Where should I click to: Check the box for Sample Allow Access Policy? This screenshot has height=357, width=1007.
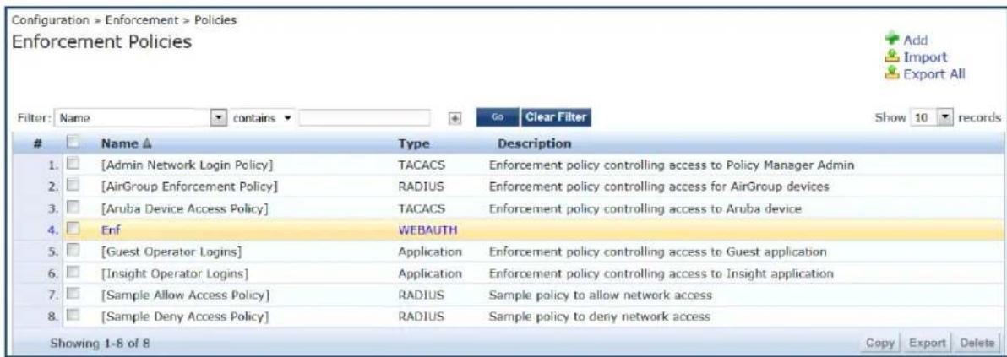tap(73, 295)
